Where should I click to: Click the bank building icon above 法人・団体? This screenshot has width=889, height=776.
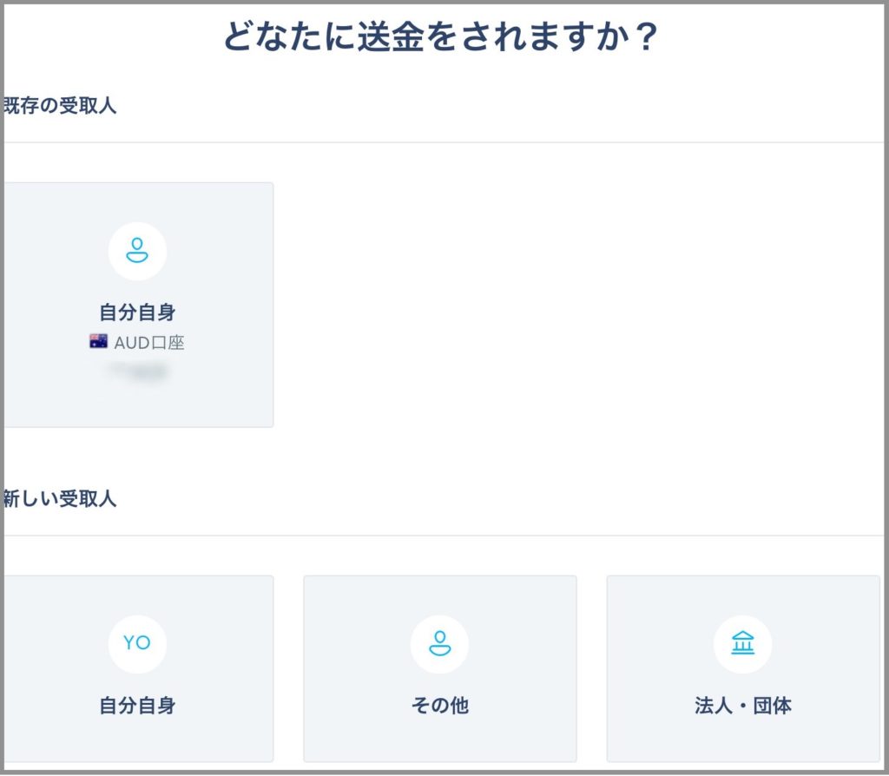click(743, 643)
